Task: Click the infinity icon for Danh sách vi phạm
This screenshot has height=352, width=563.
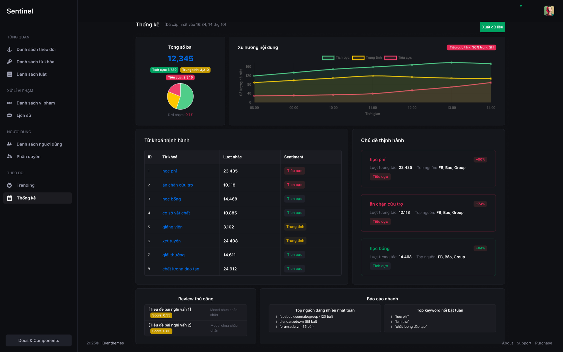Action: [9, 103]
